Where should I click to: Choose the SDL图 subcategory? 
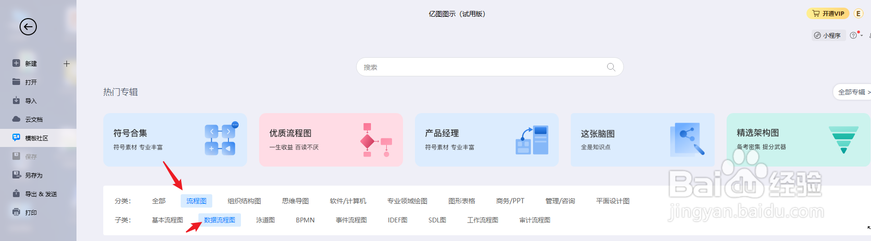pyautogui.click(x=437, y=220)
